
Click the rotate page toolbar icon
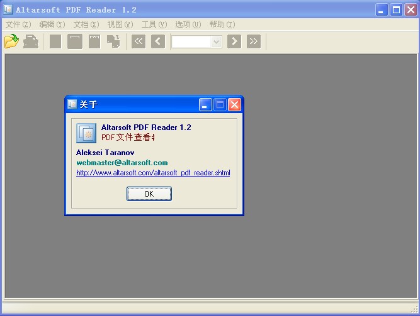click(113, 41)
